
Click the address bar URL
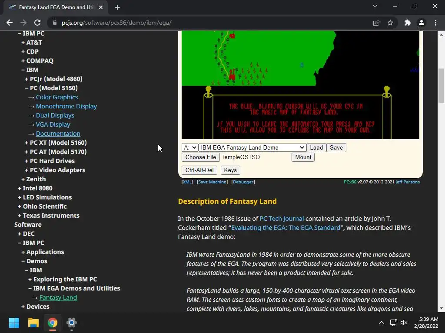116,23
